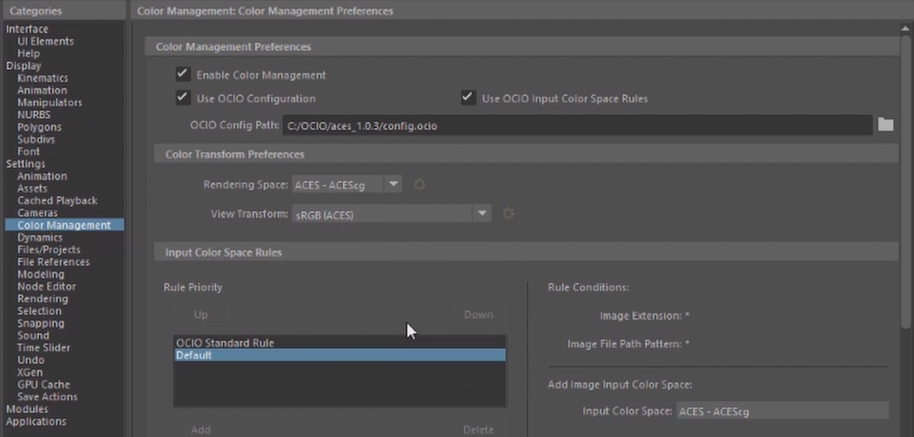This screenshot has height=437, width=914.
Task: Click the Input Color Space field
Action: coord(783,412)
